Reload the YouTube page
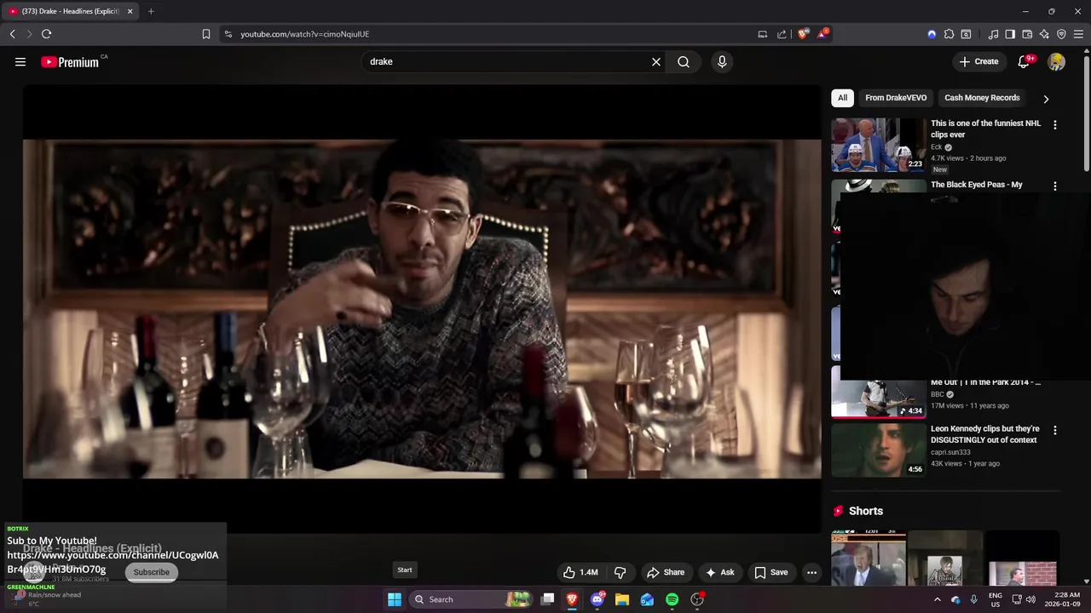This screenshot has height=613, width=1091. [47, 34]
